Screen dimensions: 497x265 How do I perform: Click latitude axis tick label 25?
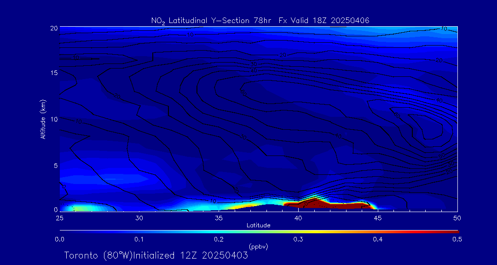pyautogui.click(x=59, y=218)
